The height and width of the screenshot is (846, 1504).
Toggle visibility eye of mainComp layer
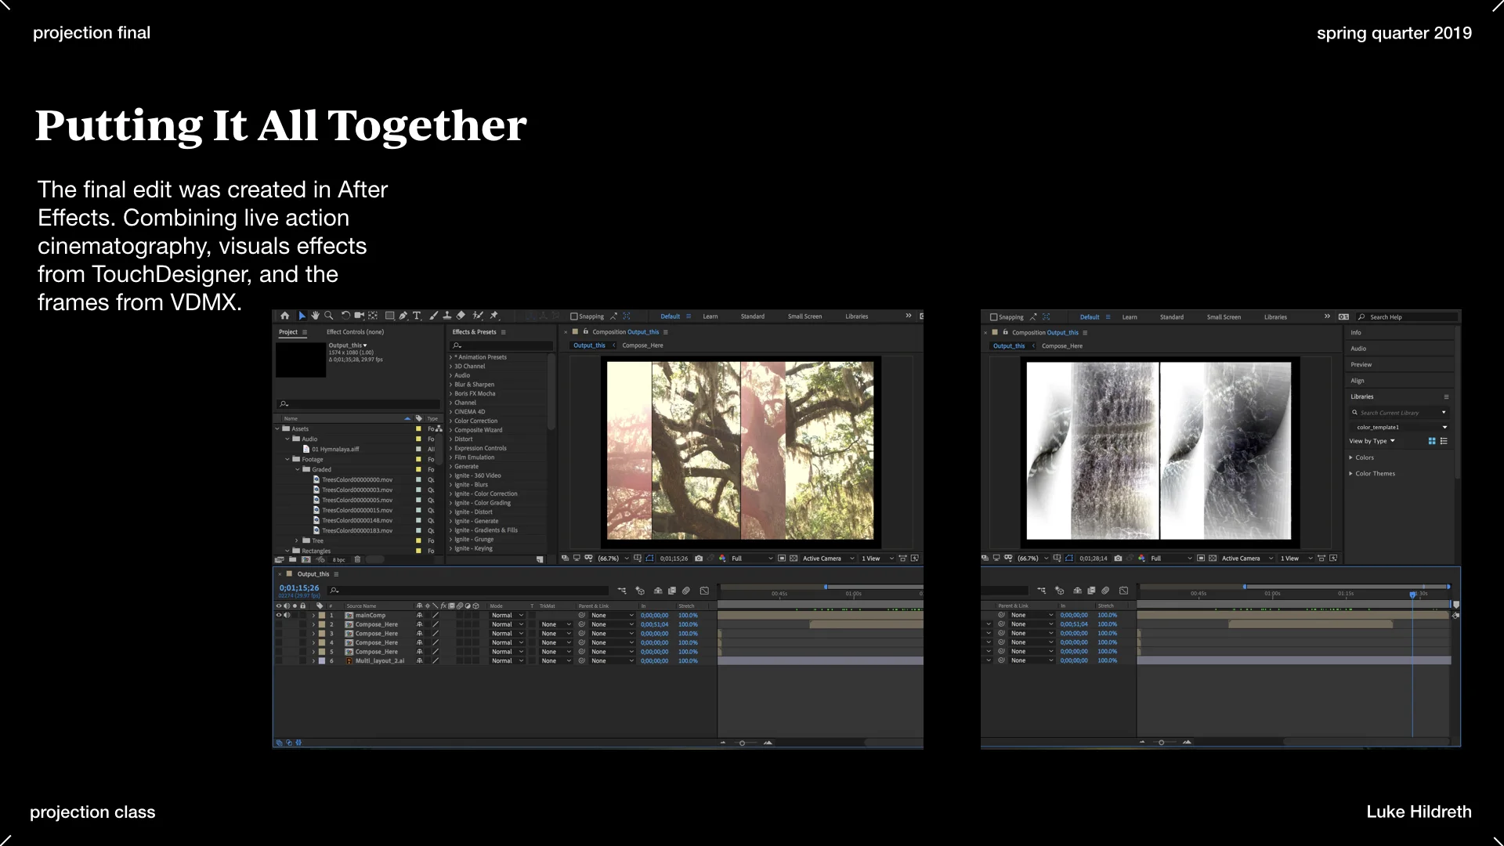coord(278,615)
